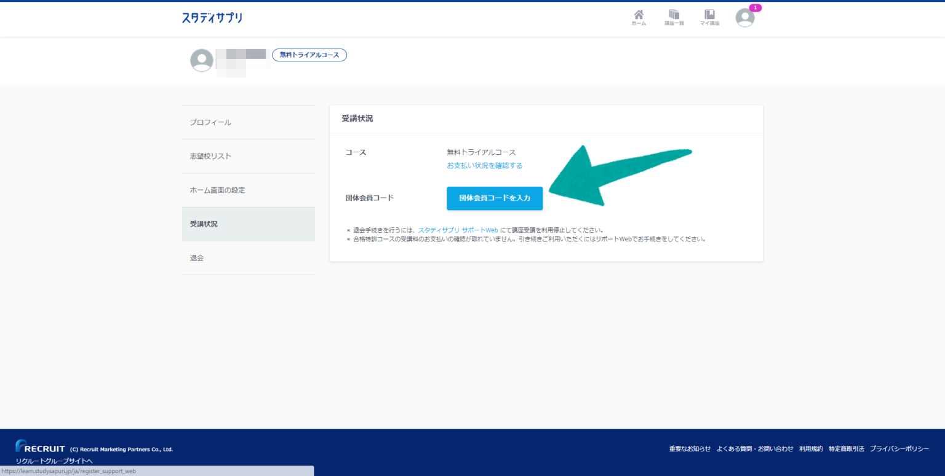Open スタディサプリ サポートWeb link
Image resolution: width=945 pixels, height=476 pixels.
(458, 230)
